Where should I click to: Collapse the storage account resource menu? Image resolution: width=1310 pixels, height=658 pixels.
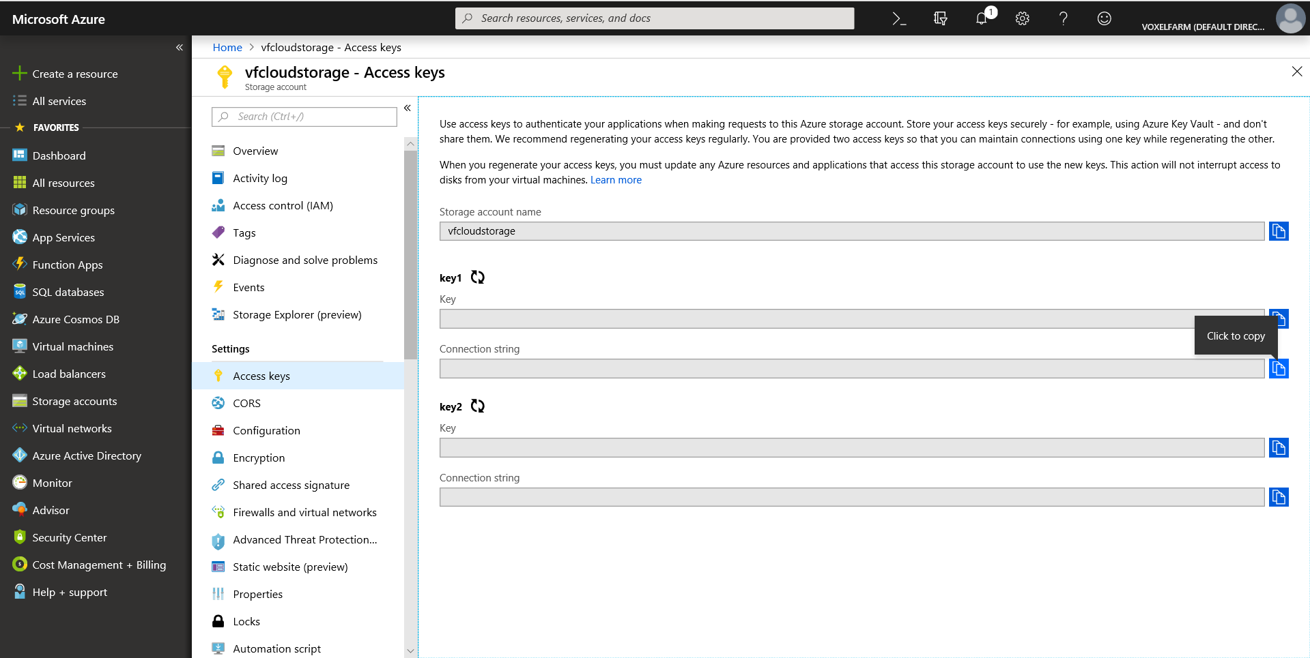(408, 108)
